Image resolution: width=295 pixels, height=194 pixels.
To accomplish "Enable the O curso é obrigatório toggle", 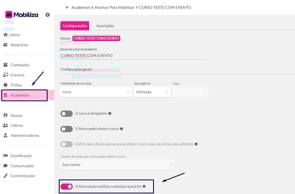I will (66, 114).
